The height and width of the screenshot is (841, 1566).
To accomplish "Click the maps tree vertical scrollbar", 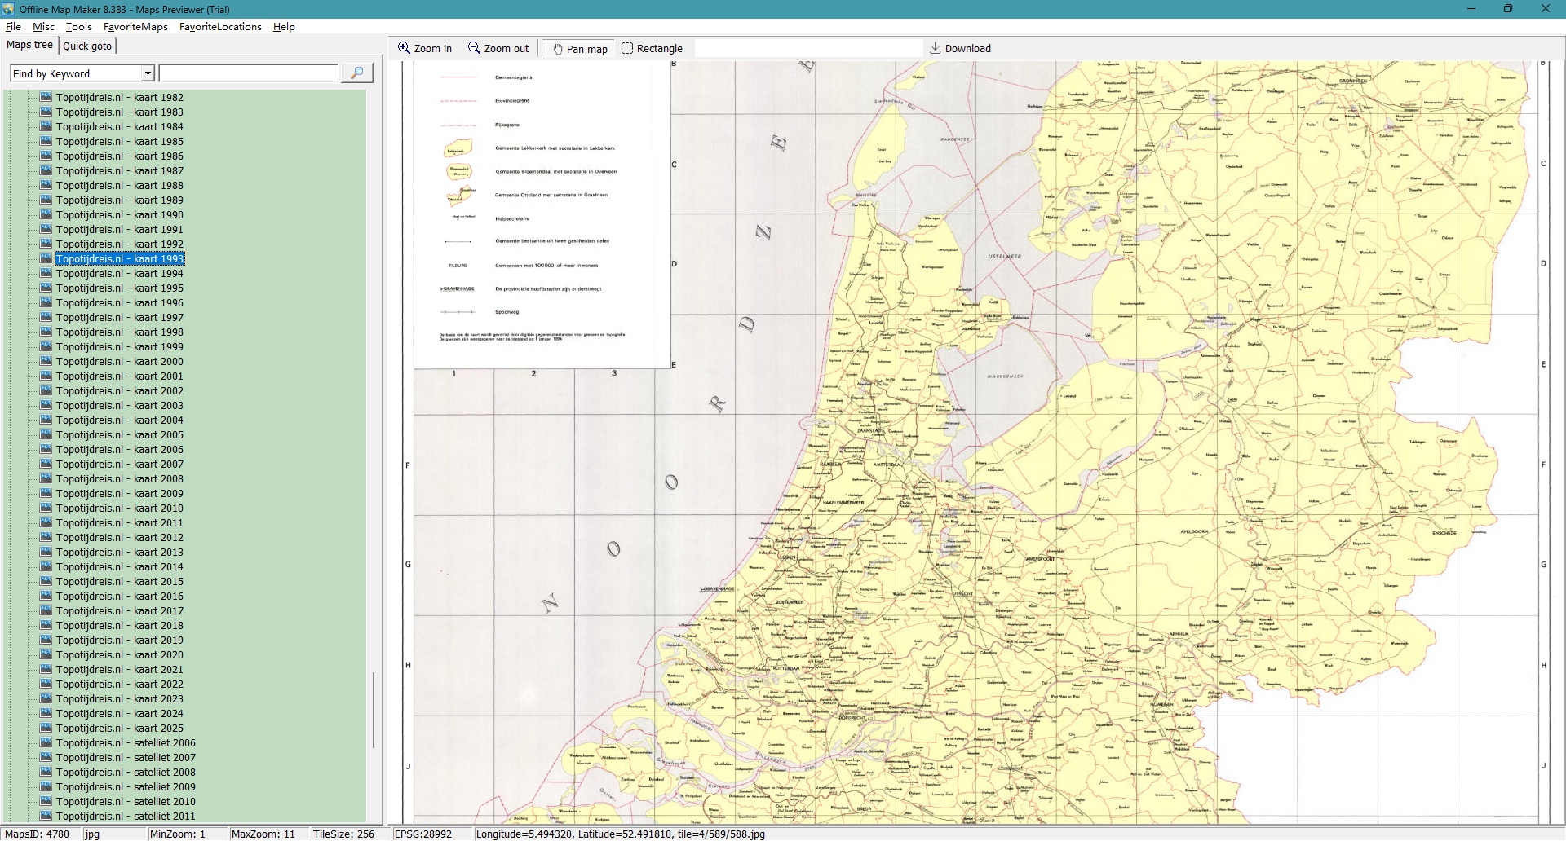I will tap(374, 709).
